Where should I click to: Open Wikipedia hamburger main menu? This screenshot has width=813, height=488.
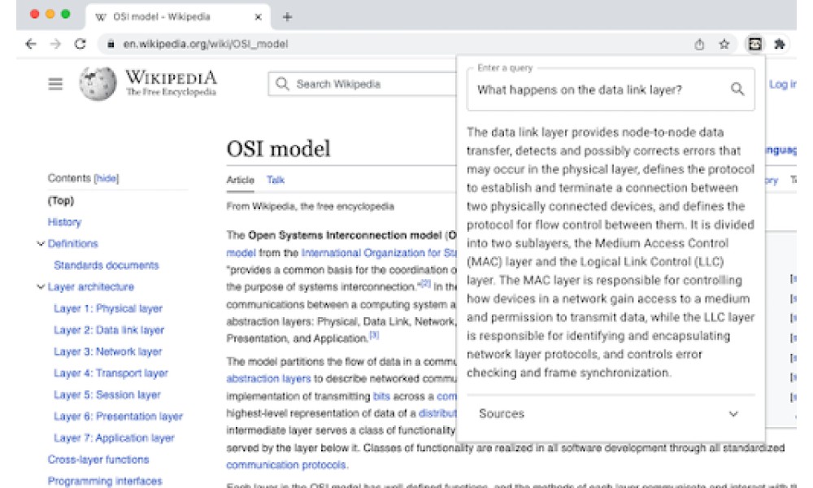coord(55,84)
